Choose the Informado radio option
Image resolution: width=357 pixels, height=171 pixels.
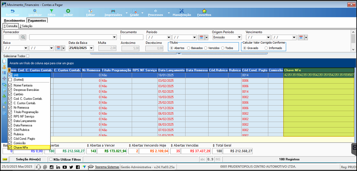point(266,48)
